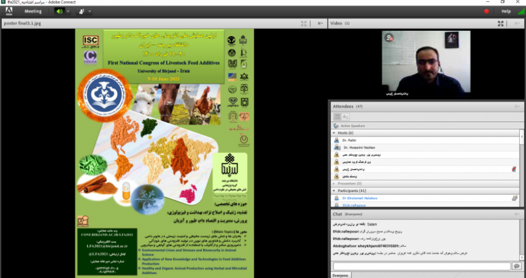Click the muted microphone icon in Hosts list

tap(514, 169)
